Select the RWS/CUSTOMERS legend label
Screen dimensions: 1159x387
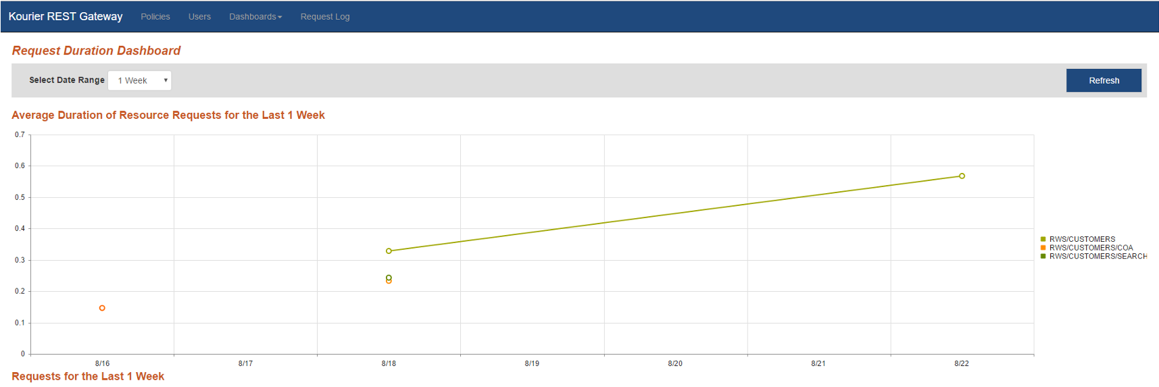(1082, 239)
